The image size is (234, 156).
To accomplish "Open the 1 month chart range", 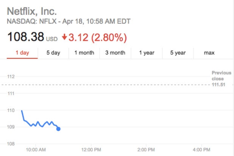I will pyautogui.click(x=84, y=53).
